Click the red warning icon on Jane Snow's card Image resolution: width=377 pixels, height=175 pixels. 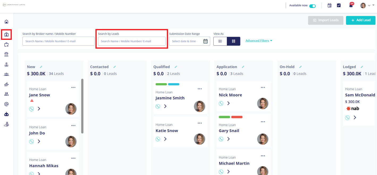tap(32, 101)
